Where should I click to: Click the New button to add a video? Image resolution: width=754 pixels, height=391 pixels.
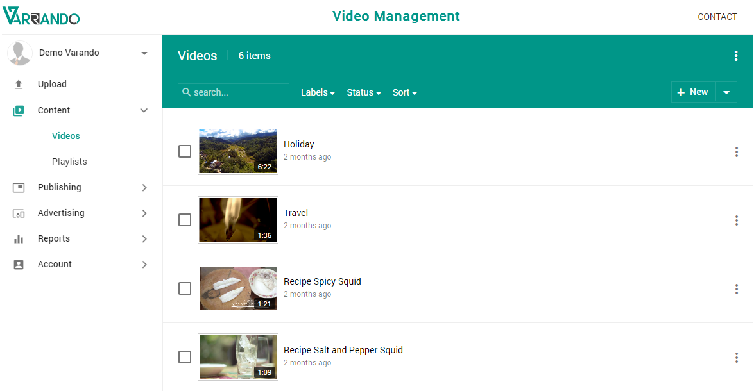(693, 92)
